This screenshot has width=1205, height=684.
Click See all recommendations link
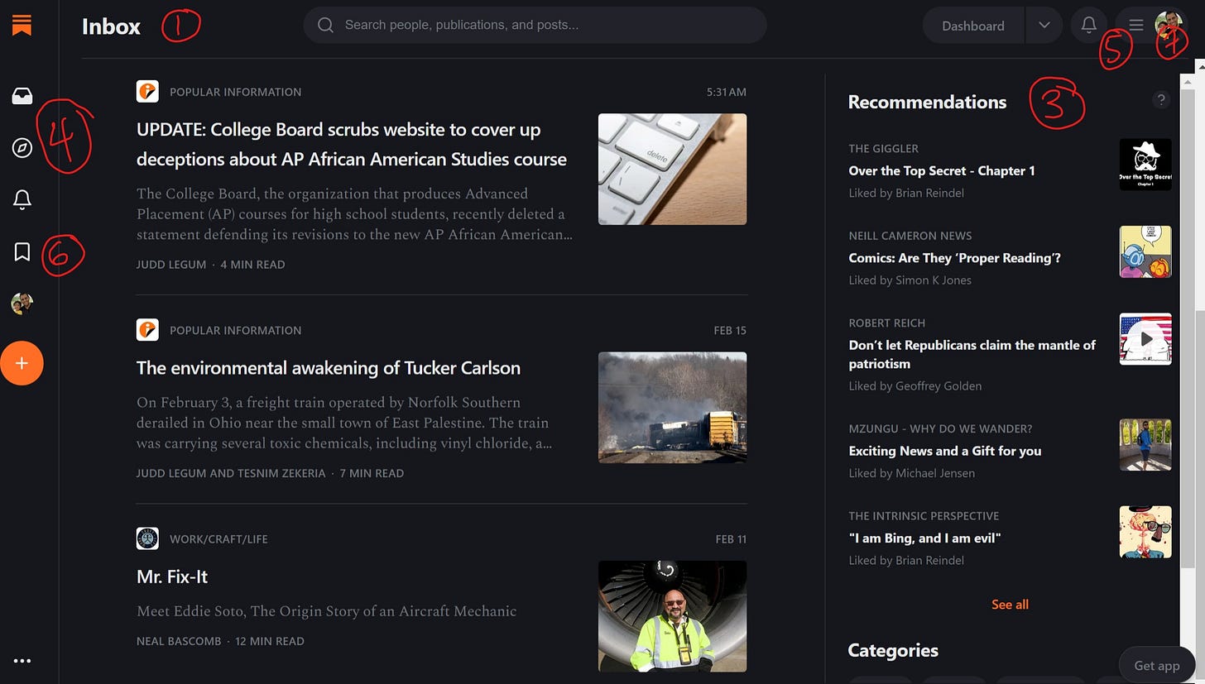pos(1010,604)
